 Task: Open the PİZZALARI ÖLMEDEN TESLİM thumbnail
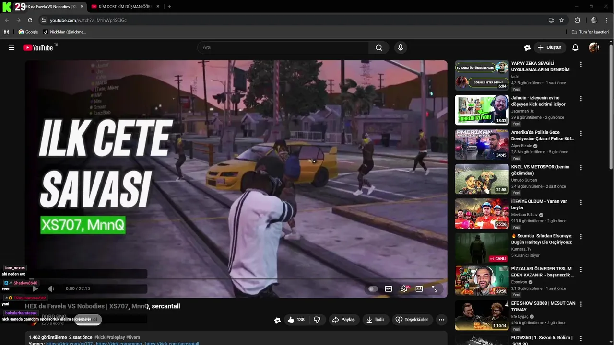482,280
